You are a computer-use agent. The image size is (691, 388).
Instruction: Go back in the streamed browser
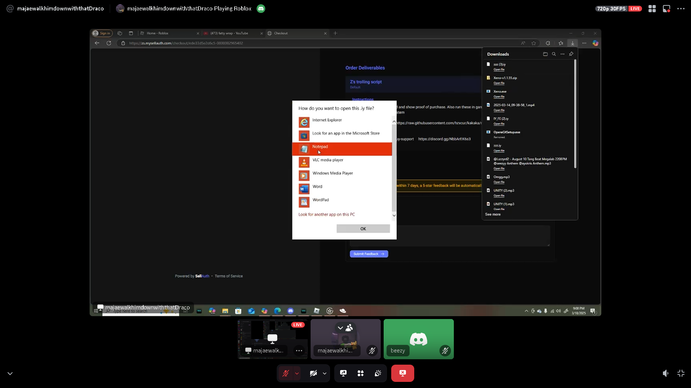(x=97, y=43)
